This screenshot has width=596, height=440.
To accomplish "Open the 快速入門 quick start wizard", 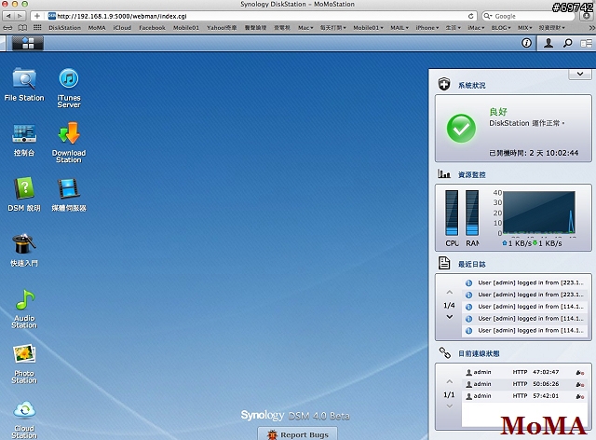I will coord(24,250).
